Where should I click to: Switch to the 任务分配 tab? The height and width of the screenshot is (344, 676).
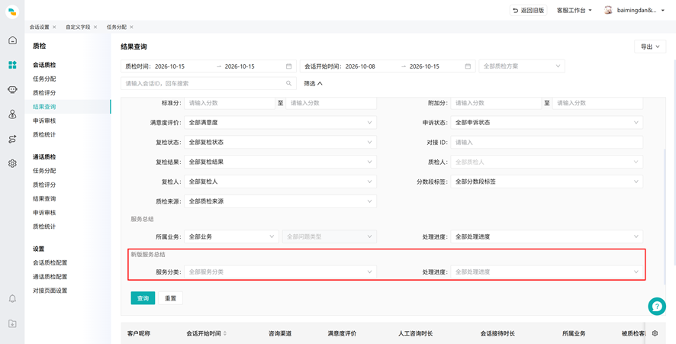coord(117,27)
